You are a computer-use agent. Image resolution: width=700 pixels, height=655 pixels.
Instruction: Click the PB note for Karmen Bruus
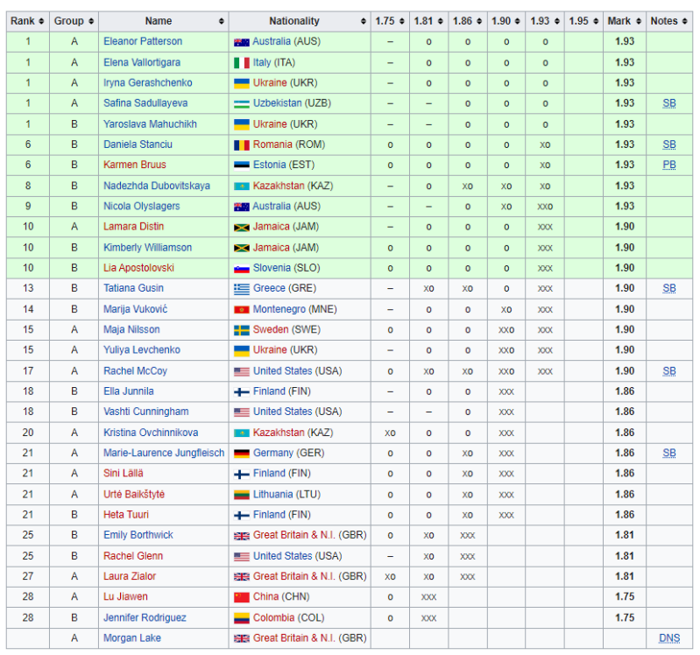(668, 165)
